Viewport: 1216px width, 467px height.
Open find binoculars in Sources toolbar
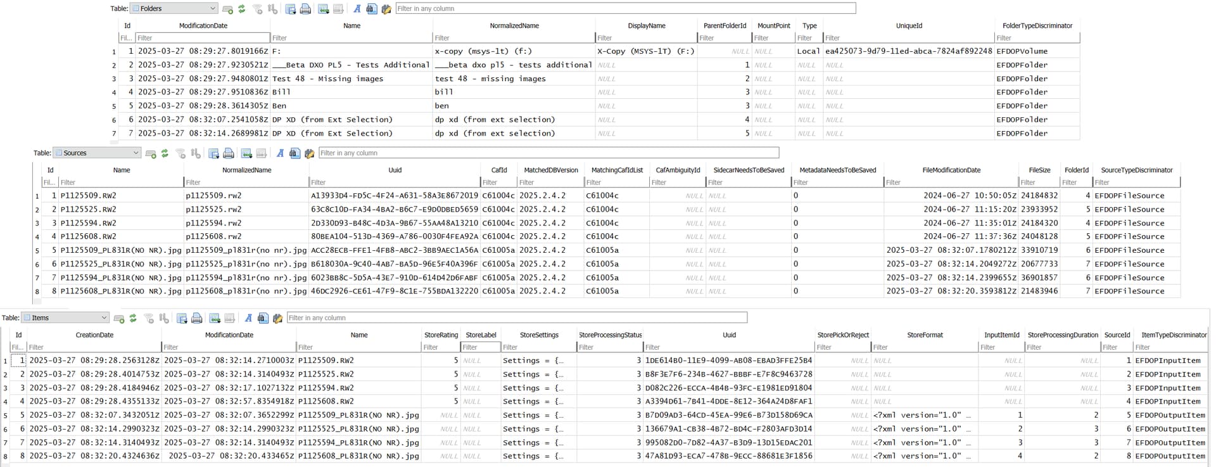(294, 153)
